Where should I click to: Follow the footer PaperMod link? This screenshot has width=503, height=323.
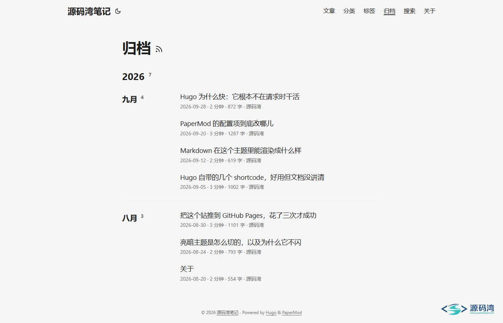click(x=292, y=313)
